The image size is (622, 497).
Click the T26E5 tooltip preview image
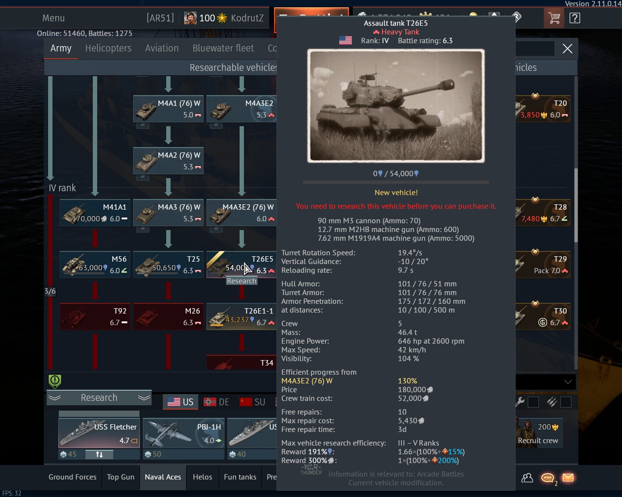(396, 105)
